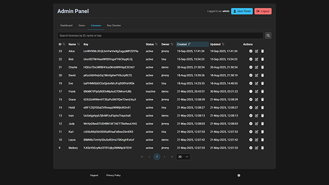Delete the Grace license
The height and width of the screenshot is (185, 329).
click(263, 99)
